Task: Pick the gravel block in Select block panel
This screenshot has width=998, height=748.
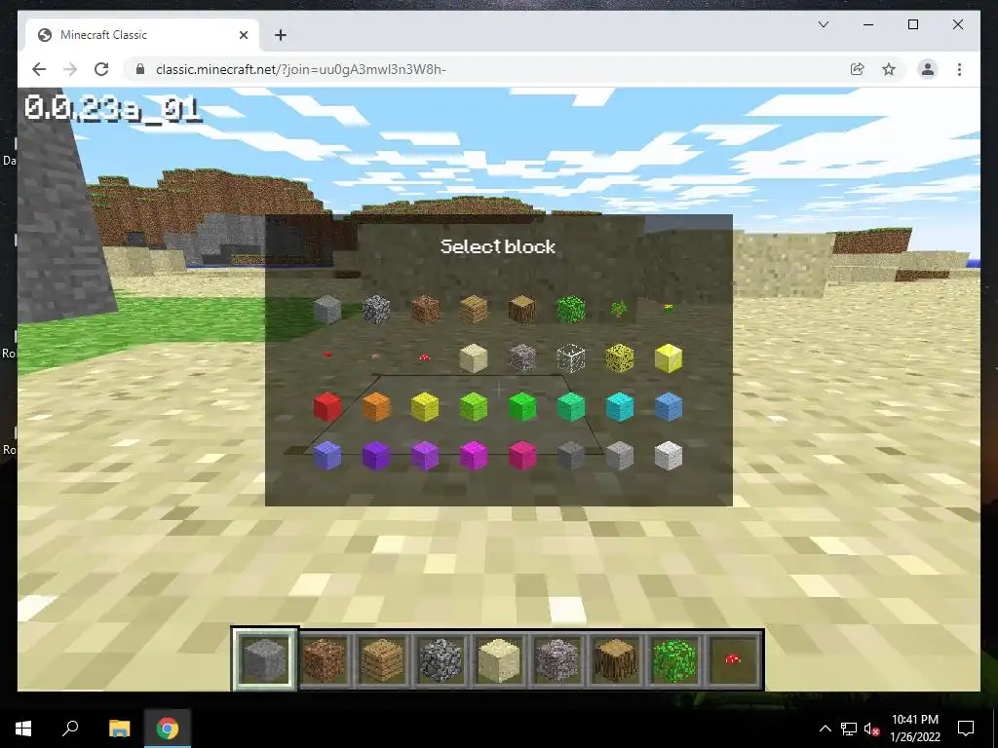Action: (x=522, y=358)
